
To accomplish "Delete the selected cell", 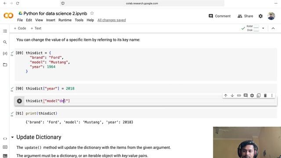I will tap(265, 96).
